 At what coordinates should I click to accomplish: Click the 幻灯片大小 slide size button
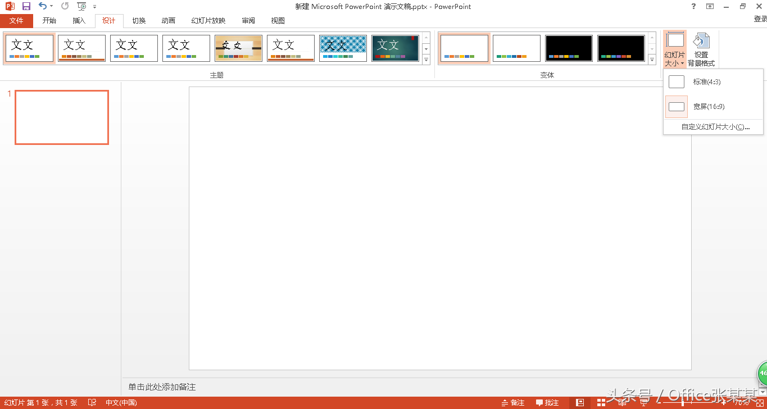pos(674,49)
